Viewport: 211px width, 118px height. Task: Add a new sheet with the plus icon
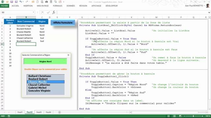(59, 112)
